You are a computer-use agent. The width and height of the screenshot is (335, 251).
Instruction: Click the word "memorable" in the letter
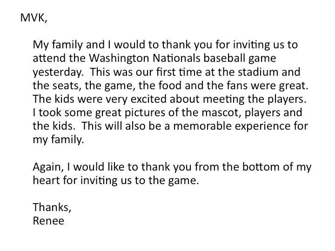[x=202, y=125]
